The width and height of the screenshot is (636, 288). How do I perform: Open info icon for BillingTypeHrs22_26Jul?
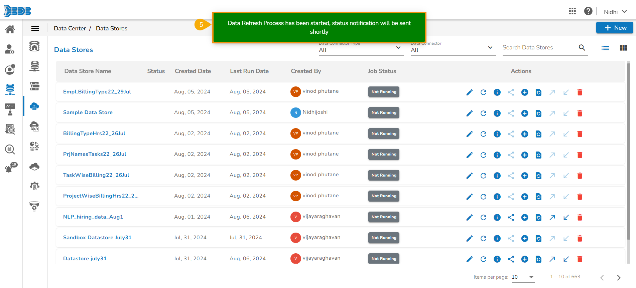[x=497, y=134]
